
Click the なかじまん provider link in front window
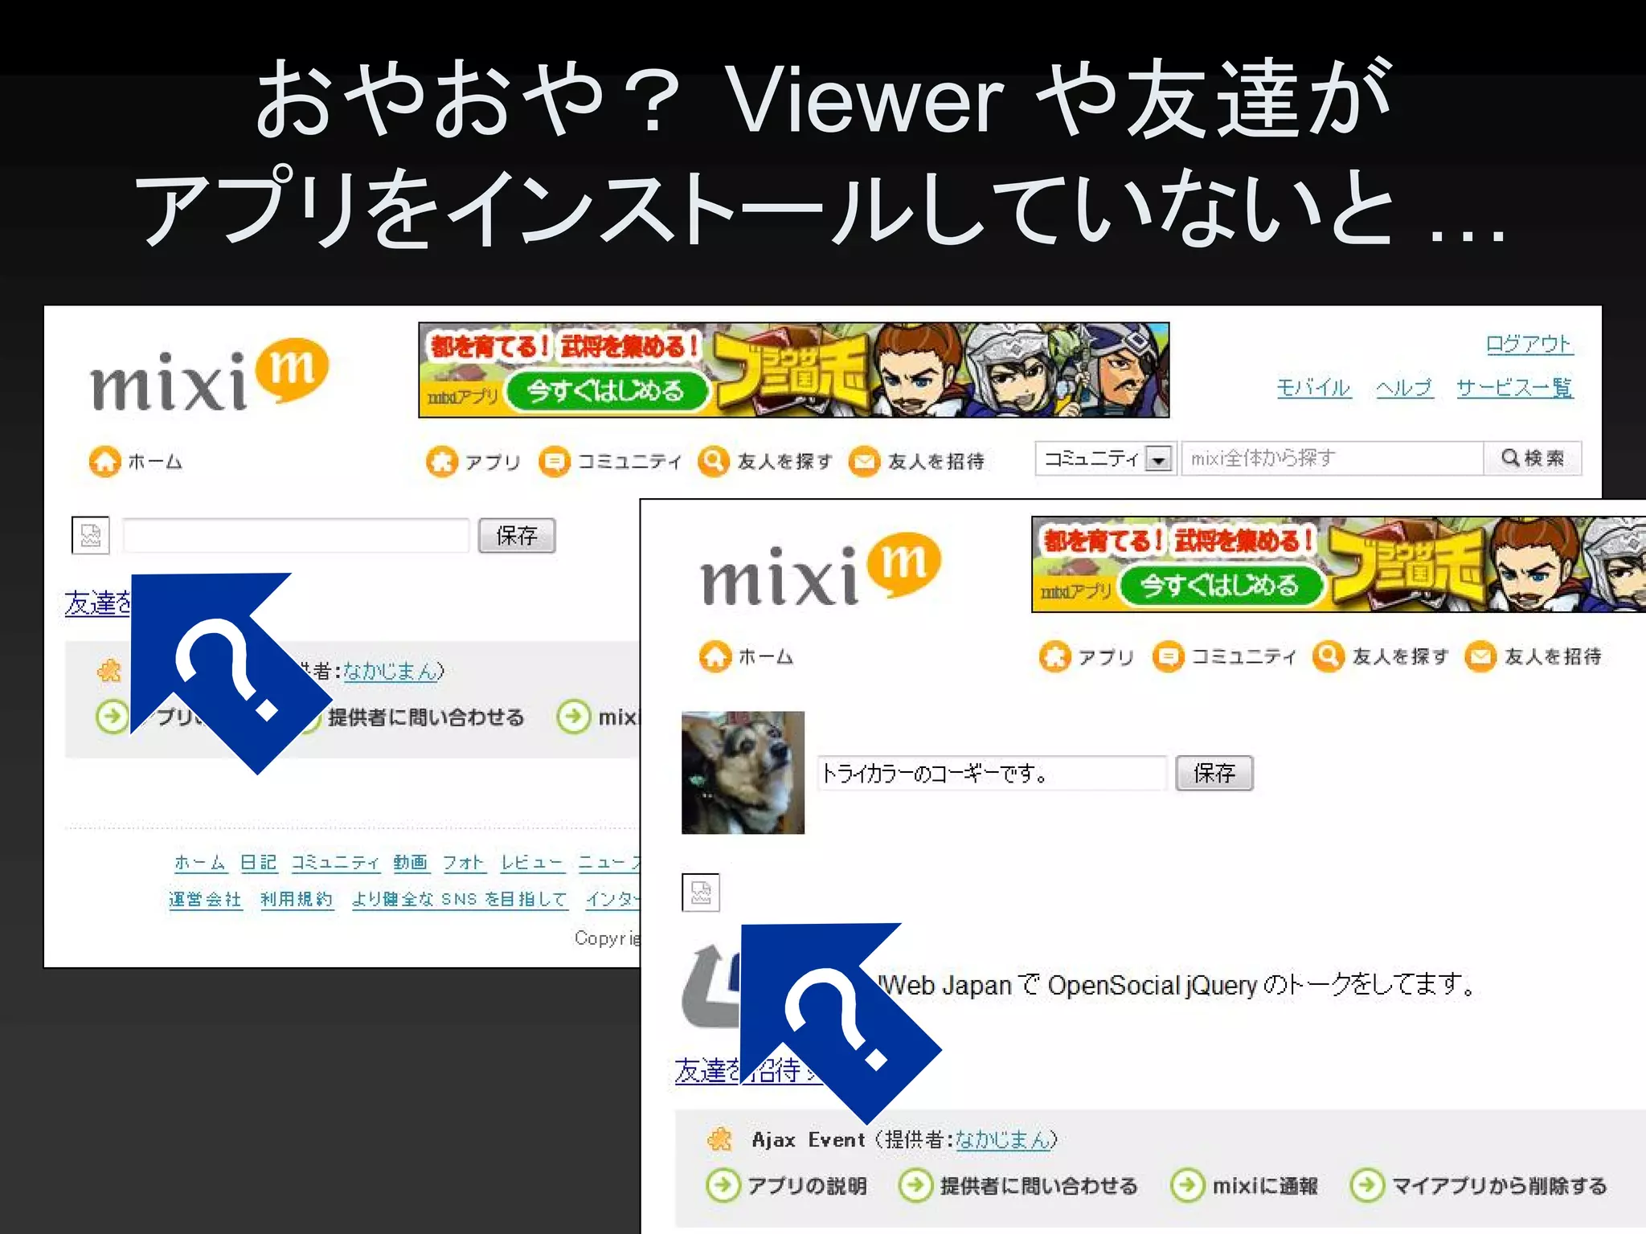1002,1139
